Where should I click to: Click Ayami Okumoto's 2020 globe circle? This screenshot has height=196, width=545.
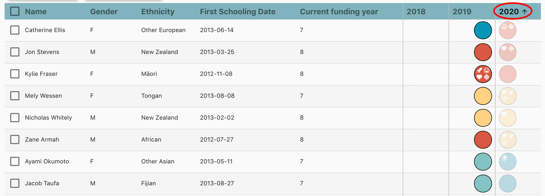(x=507, y=162)
